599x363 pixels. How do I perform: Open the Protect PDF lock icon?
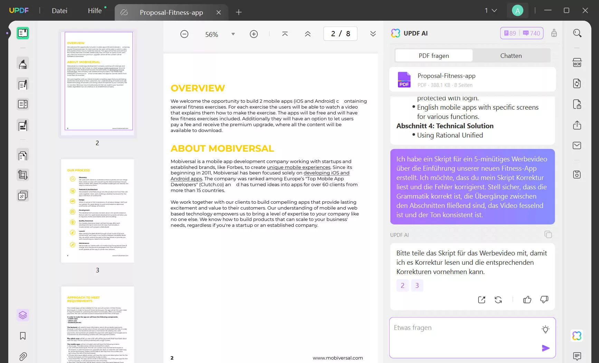577,104
